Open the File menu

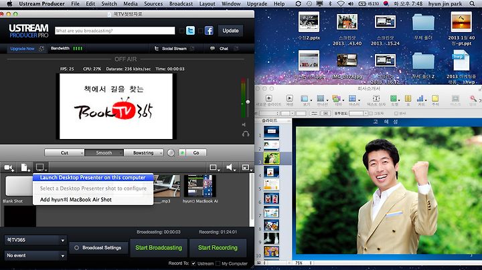(75, 4)
